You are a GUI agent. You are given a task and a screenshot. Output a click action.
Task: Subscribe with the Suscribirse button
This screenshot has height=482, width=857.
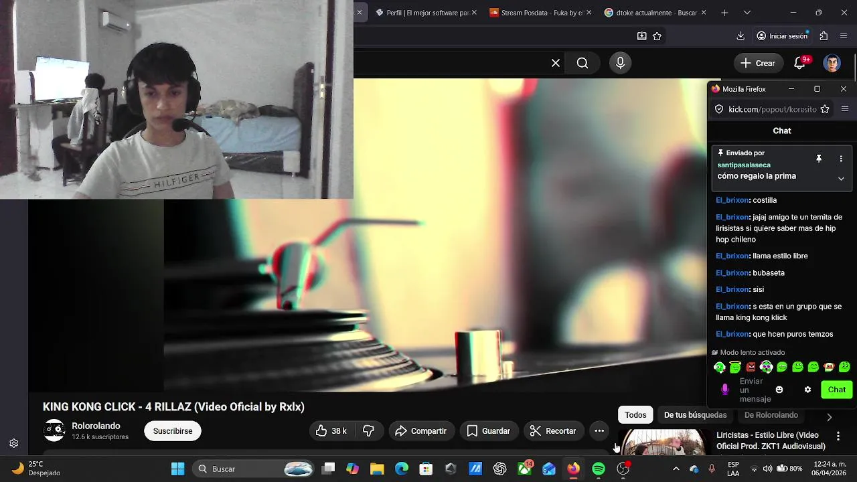click(173, 431)
